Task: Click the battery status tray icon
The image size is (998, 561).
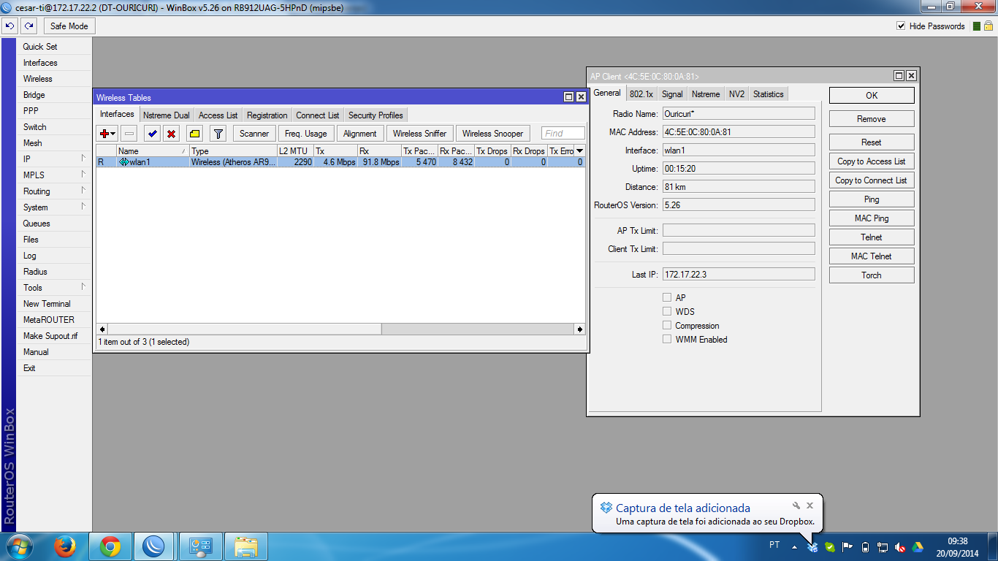Action: click(865, 547)
